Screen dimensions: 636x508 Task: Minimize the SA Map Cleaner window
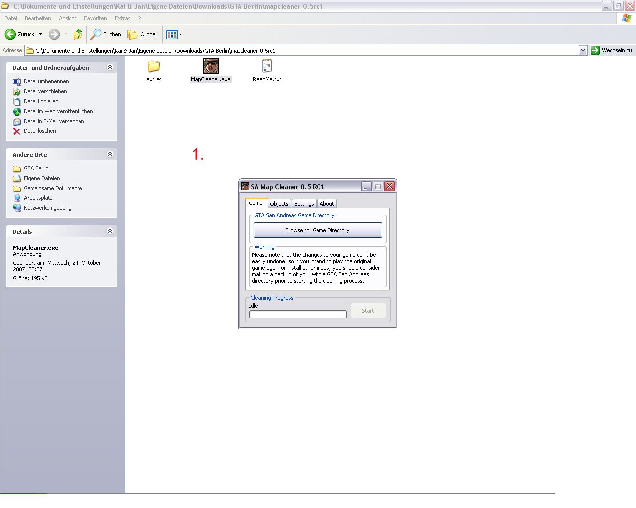(366, 187)
